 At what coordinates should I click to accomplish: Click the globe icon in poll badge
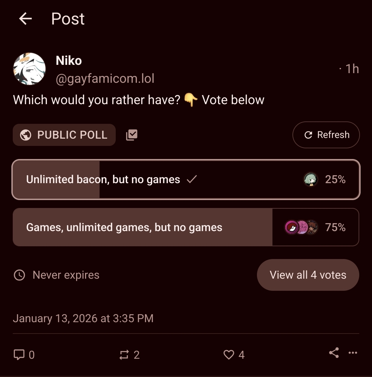pos(25,135)
